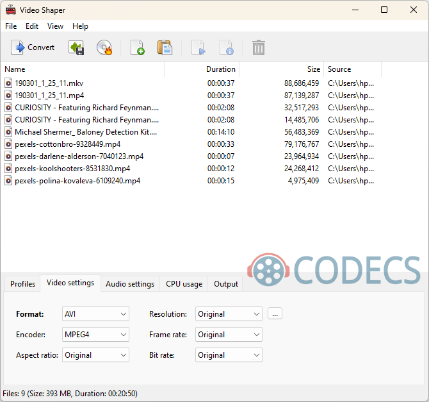429x402 pixels.
Task: Click the add file icon with green plus
Action: click(137, 47)
